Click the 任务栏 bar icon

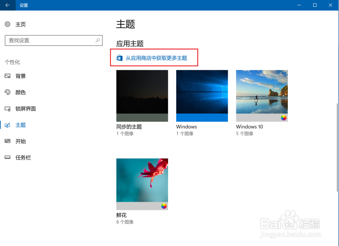click(7, 157)
